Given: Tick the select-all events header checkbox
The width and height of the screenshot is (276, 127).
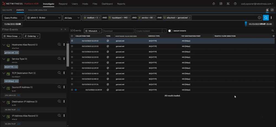Looking at the screenshot, I should click(72, 36).
